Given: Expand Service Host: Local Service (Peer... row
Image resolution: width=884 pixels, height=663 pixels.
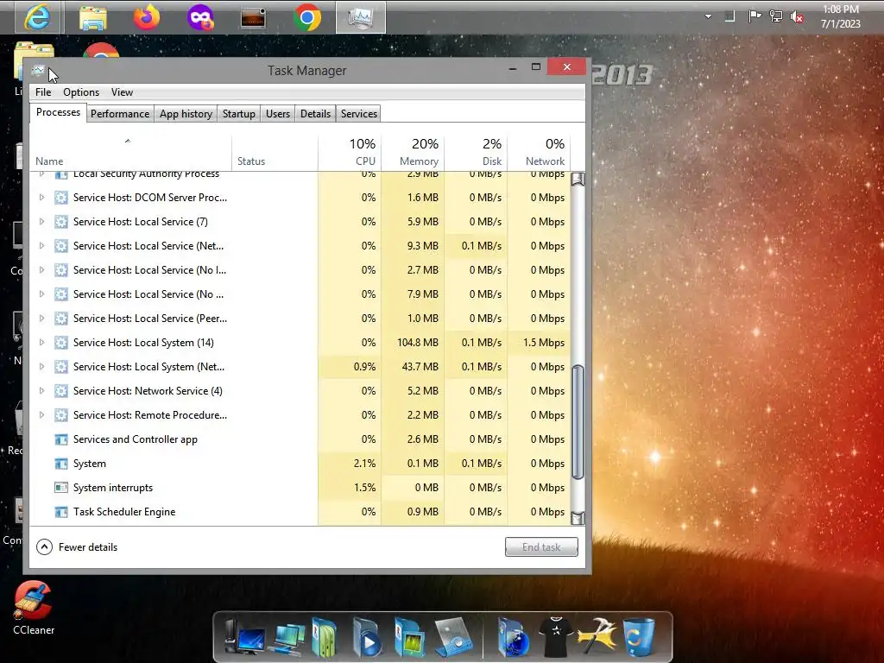Looking at the screenshot, I should [x=41, y=318].
